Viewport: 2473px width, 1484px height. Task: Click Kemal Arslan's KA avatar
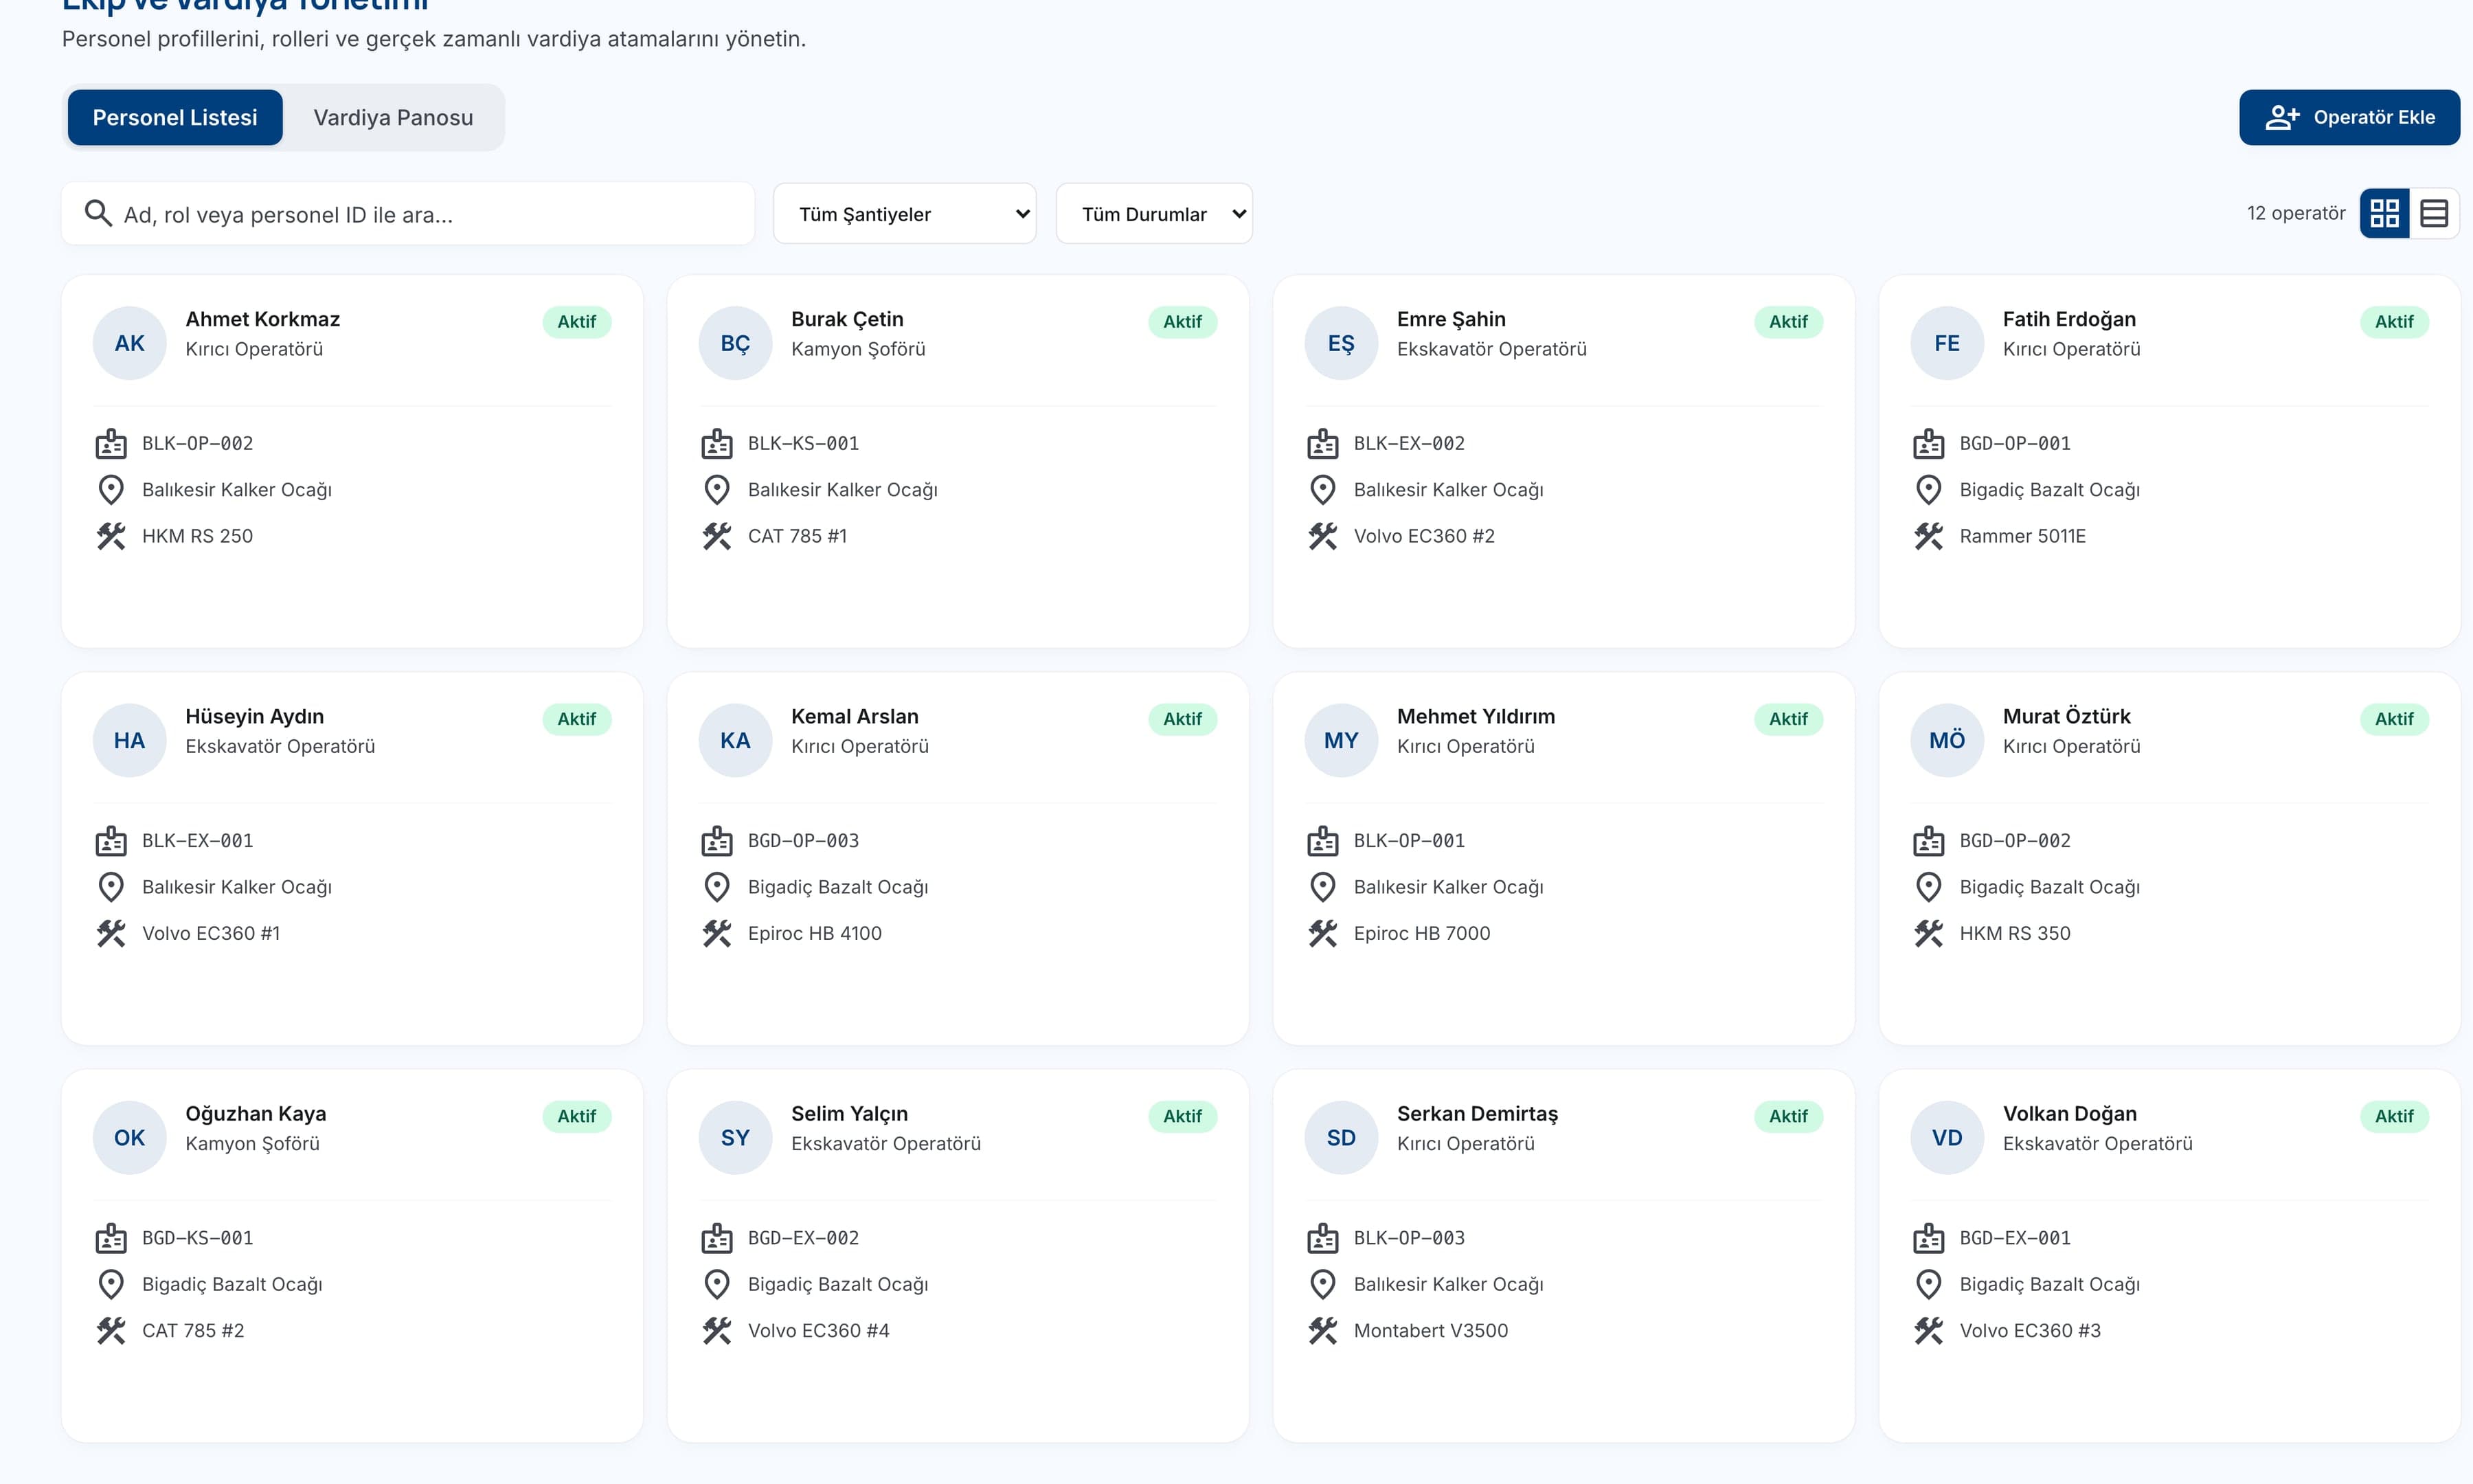(735, 740)
